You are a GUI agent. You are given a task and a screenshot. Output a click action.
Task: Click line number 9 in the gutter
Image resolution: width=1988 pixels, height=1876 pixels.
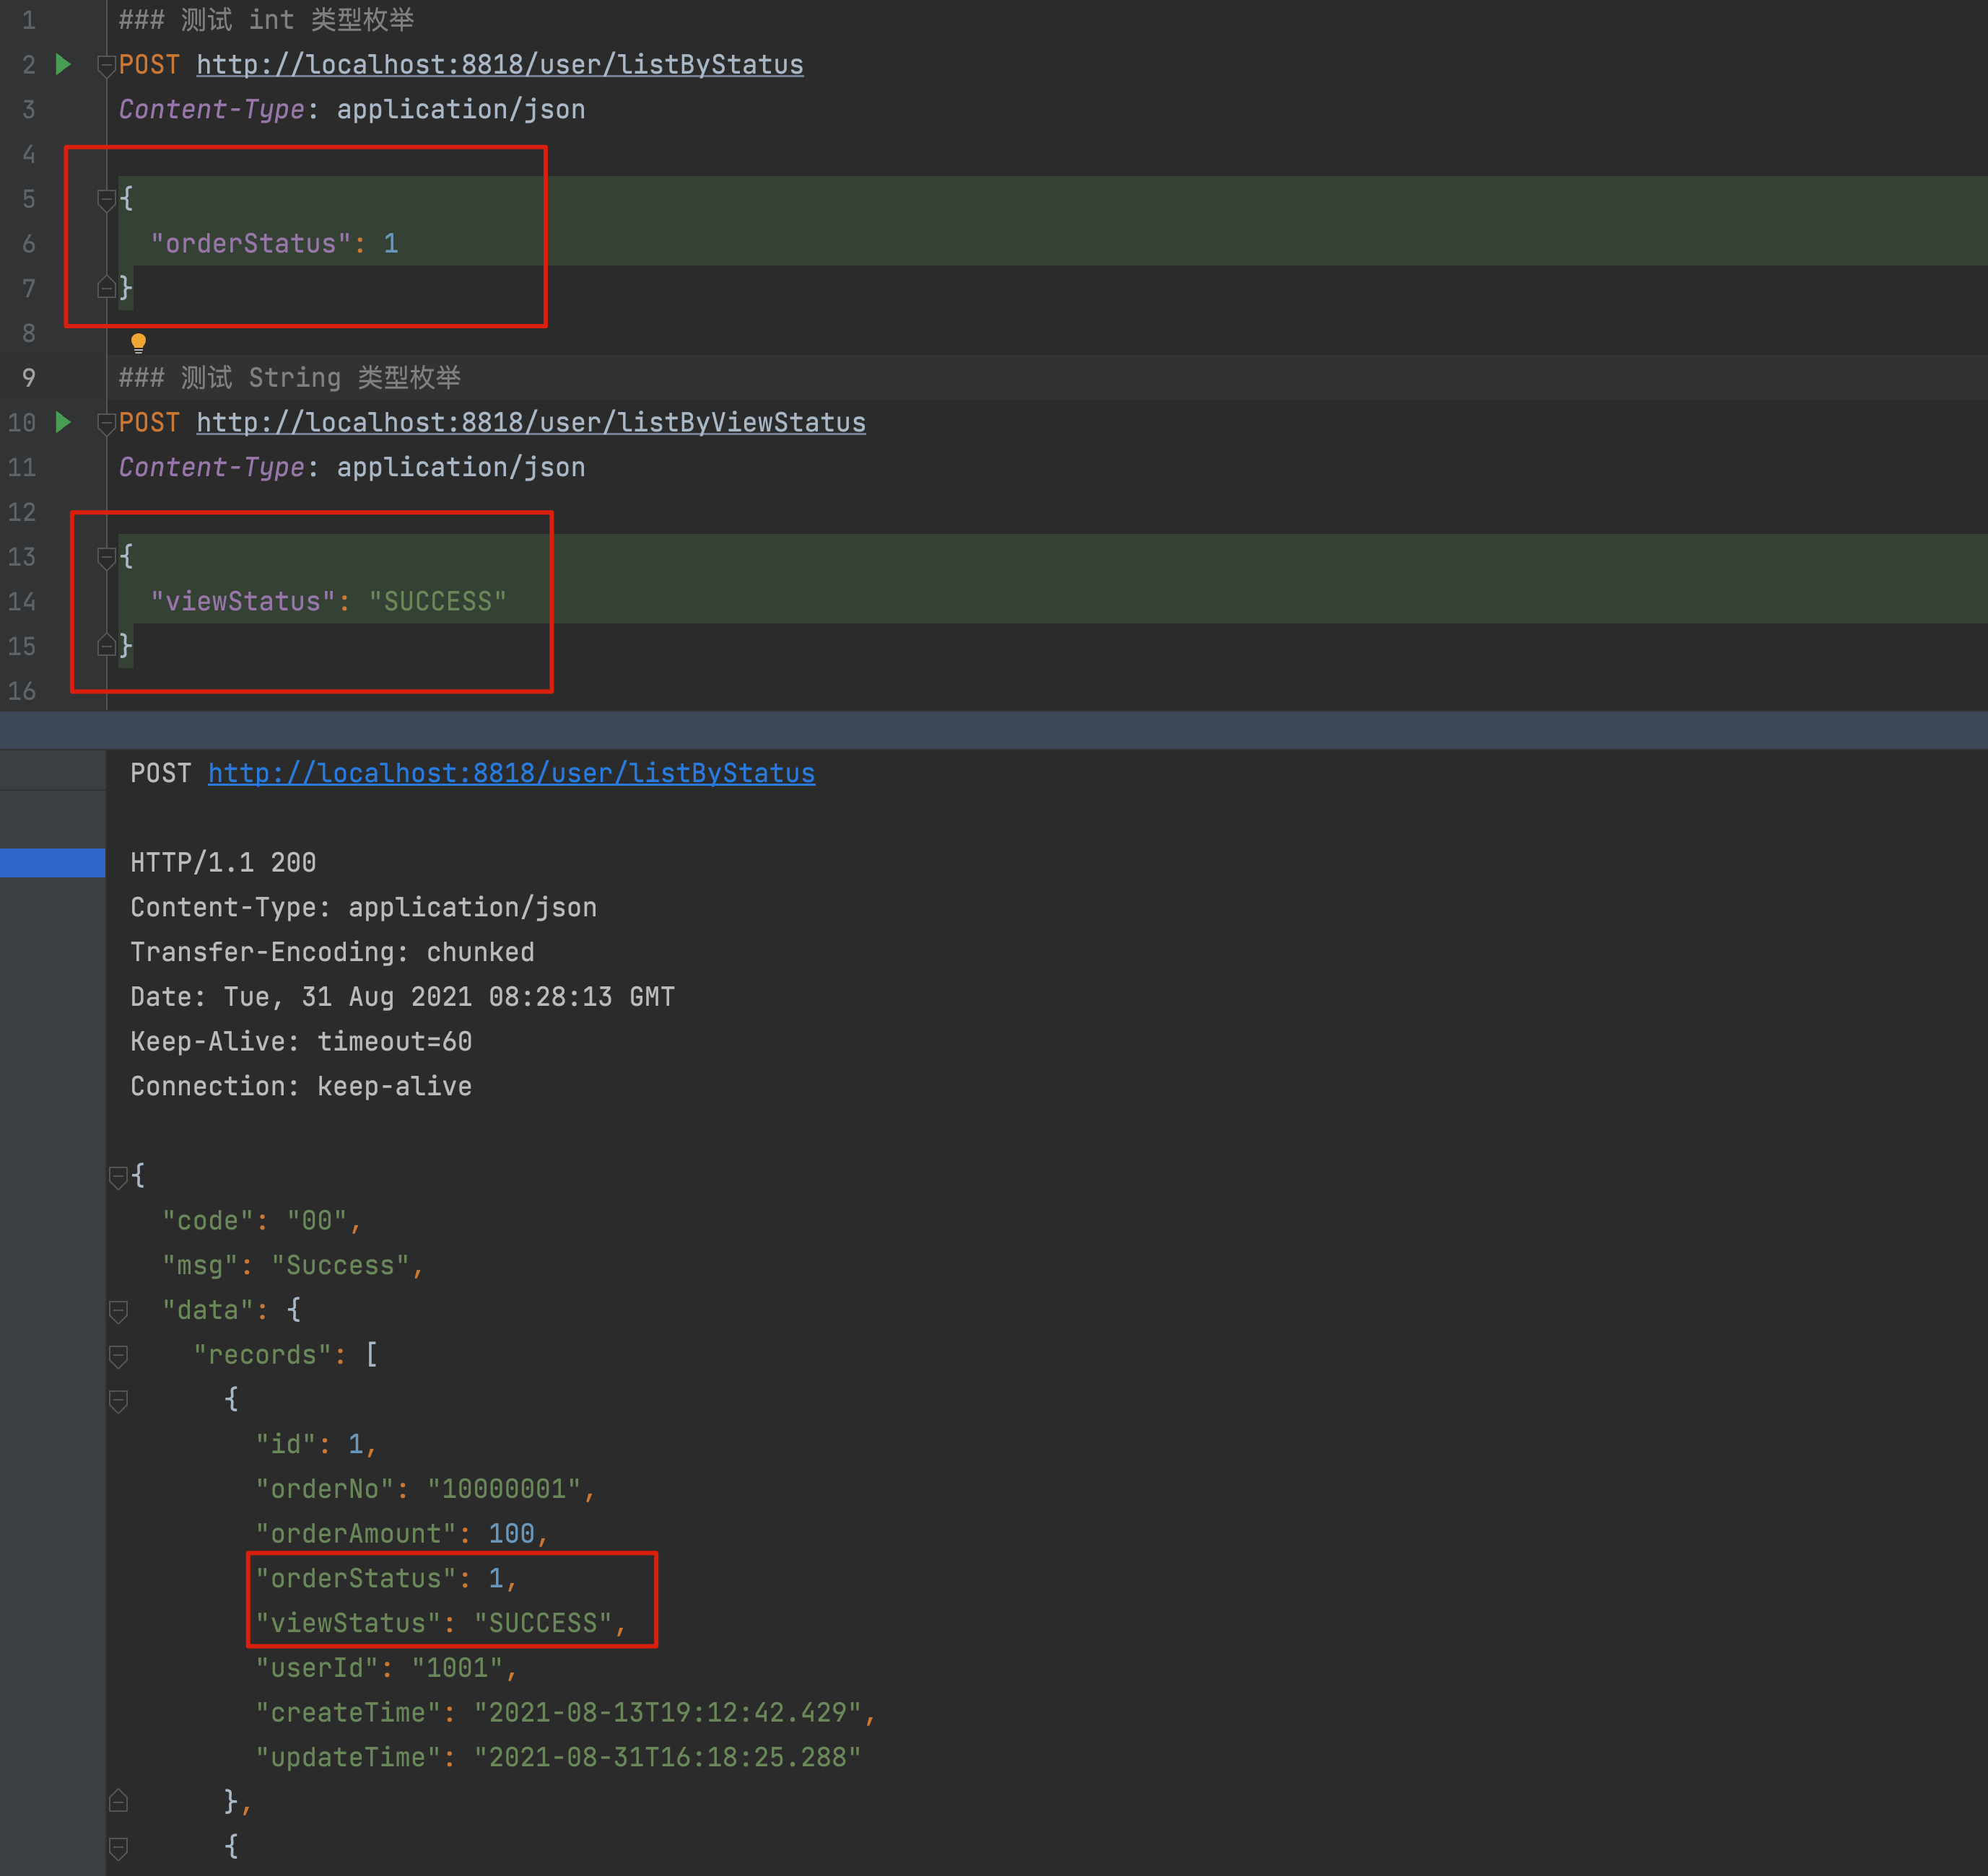tap(28, 378)
